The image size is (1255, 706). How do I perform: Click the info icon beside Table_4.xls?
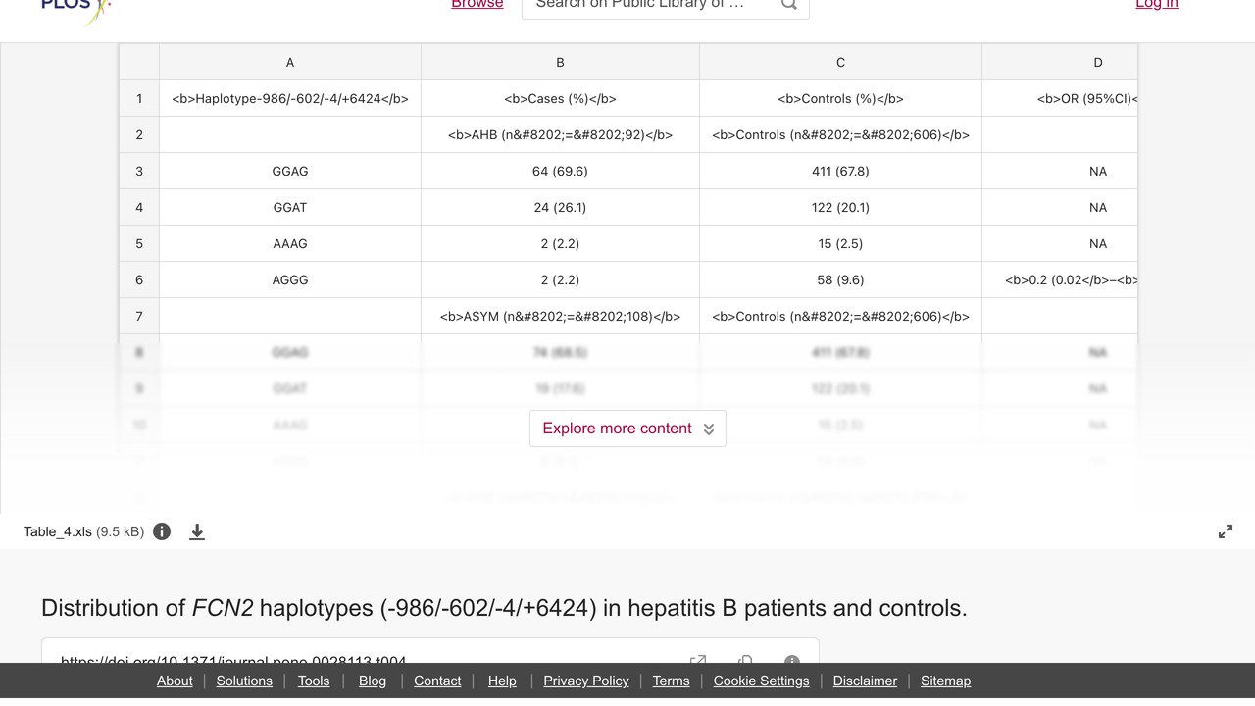pos(162,531)
